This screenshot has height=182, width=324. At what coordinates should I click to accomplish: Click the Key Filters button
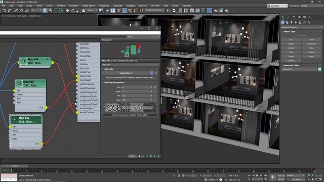[x=298, y=179]
